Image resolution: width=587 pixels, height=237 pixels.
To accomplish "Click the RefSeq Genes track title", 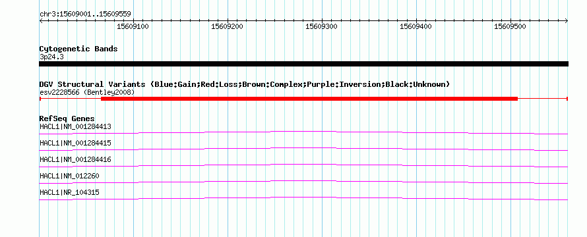I will [x=67, y=118].
